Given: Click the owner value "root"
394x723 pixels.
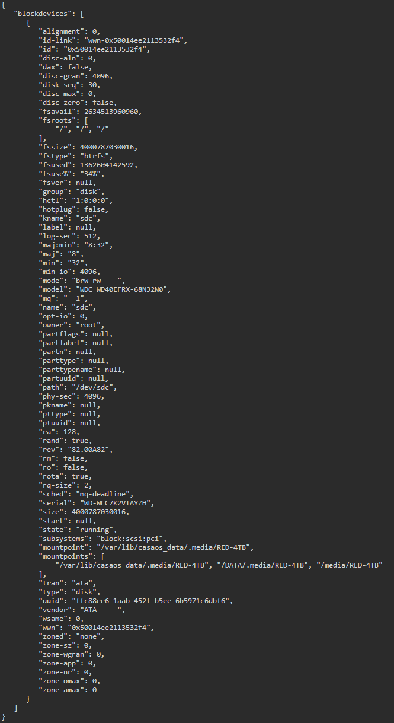Looking at the screenshot, I should [x=91, y=325].
